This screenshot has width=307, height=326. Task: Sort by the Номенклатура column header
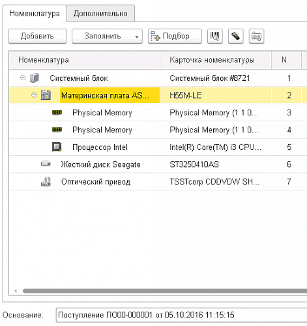point(85,60)
